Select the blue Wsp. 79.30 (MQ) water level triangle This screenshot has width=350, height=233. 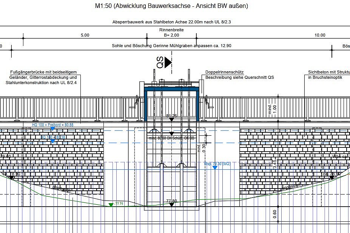click(215, 167)
